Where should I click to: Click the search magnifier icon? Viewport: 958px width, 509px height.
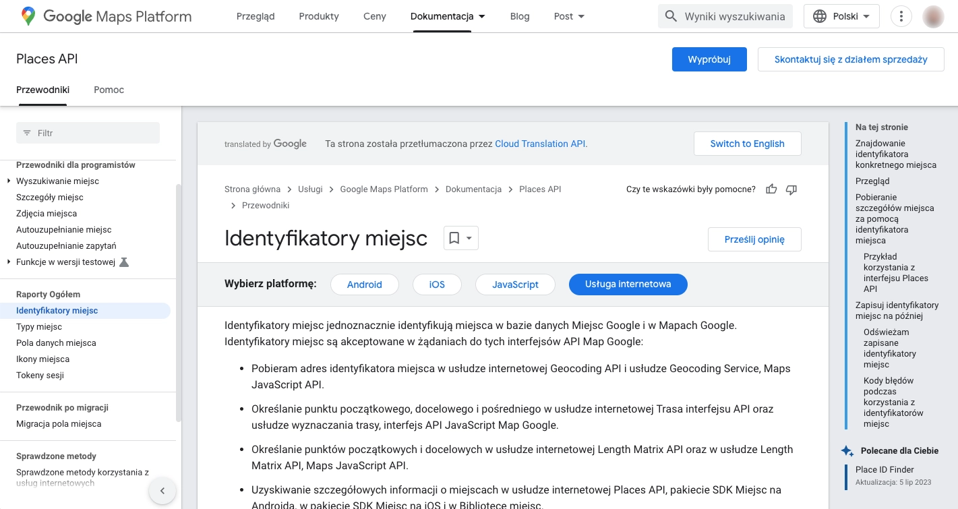point(671,16)
